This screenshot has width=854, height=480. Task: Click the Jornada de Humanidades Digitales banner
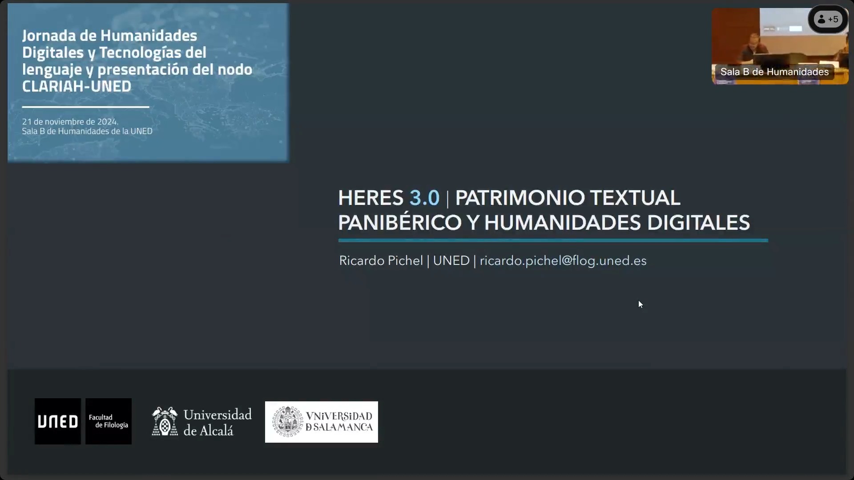tap(148, 83)
